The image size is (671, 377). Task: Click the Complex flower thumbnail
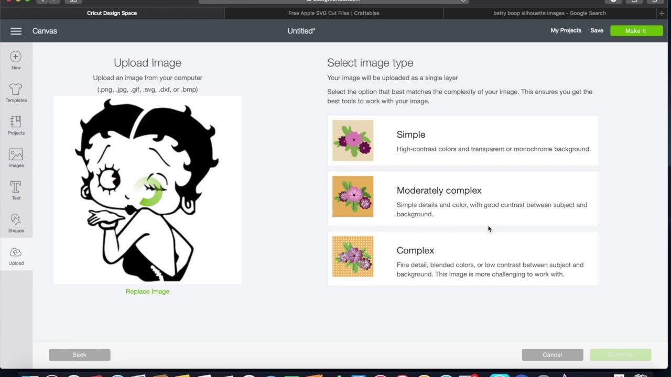click(353, 257)
